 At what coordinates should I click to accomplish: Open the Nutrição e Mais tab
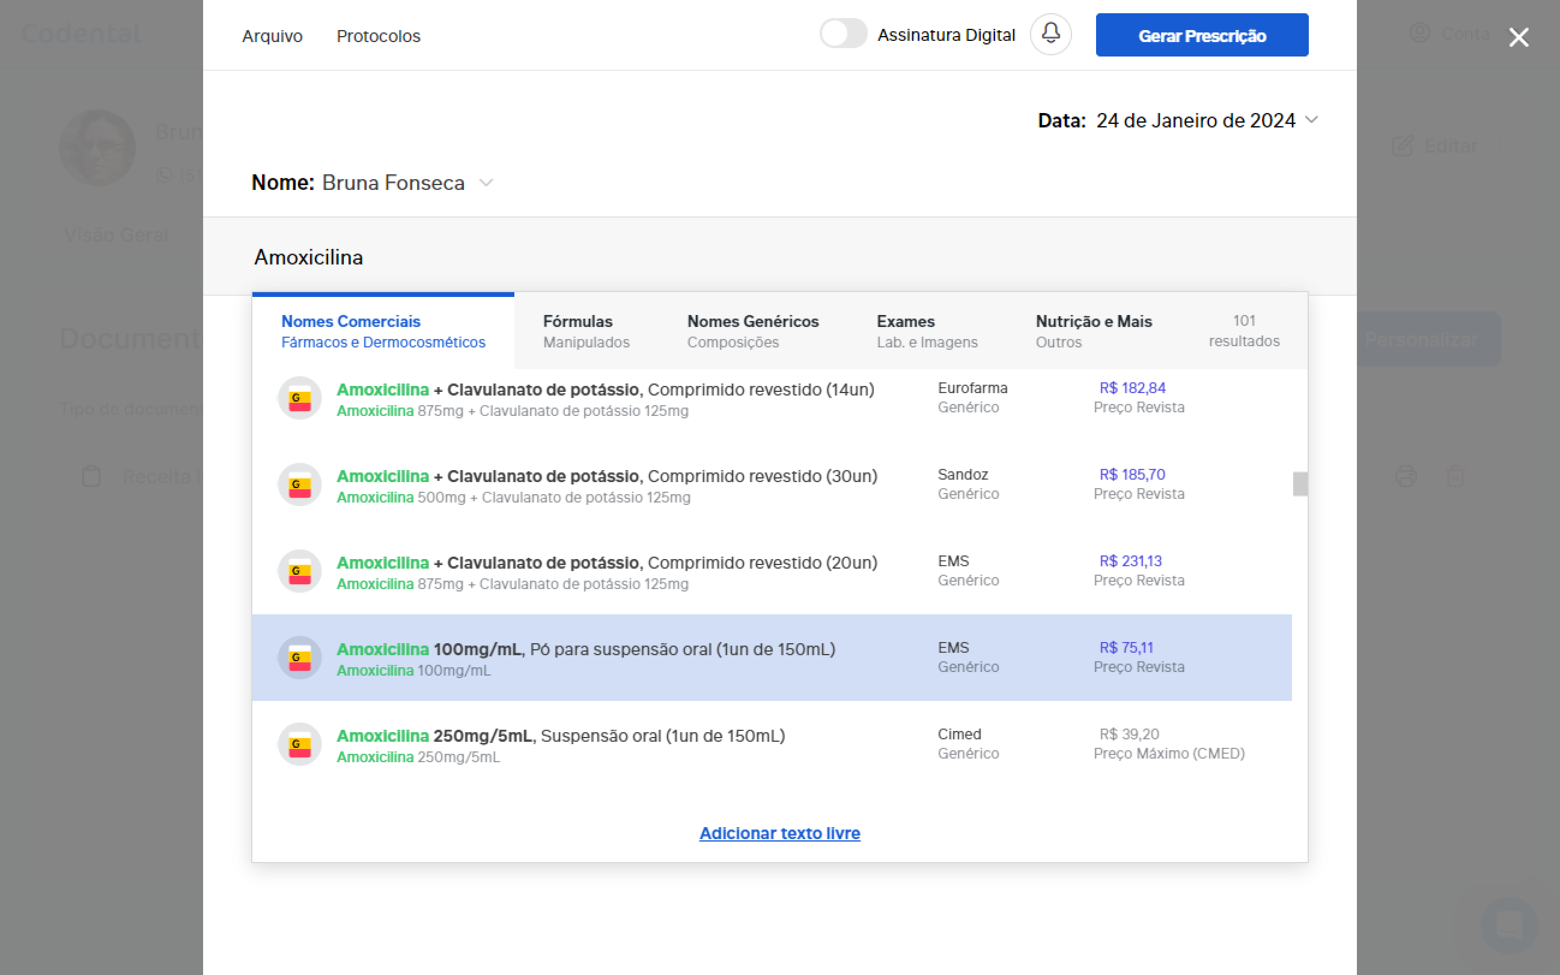(1093, 331)
